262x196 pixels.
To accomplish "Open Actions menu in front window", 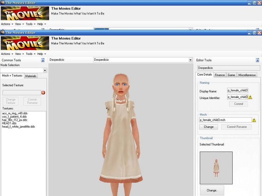I will 7,54.
